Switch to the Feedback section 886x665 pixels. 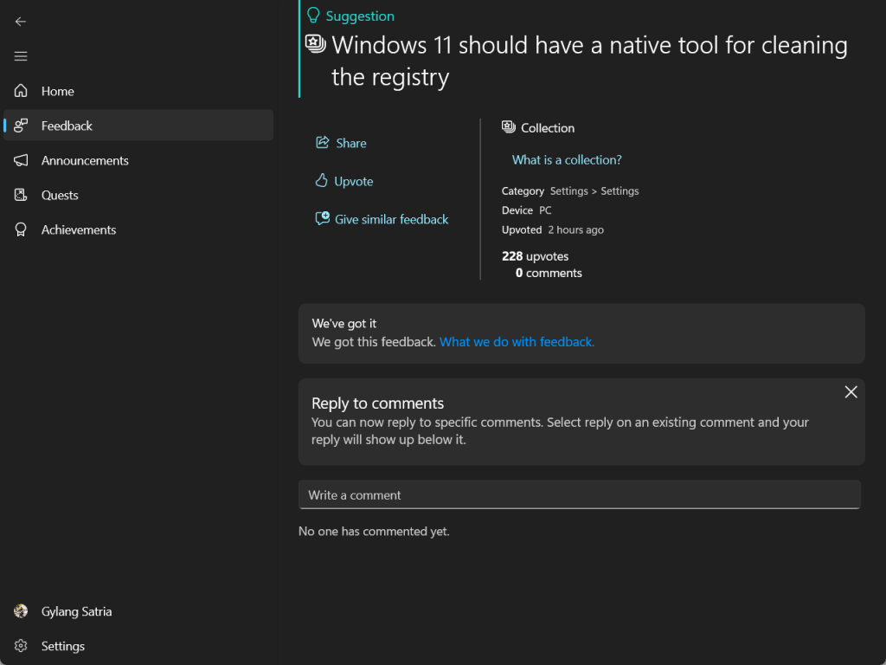(x=66, y=126)
